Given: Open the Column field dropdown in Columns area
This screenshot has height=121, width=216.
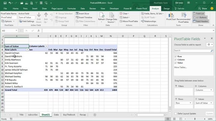Looking at the screenshot, I should [x=211, y=90].
